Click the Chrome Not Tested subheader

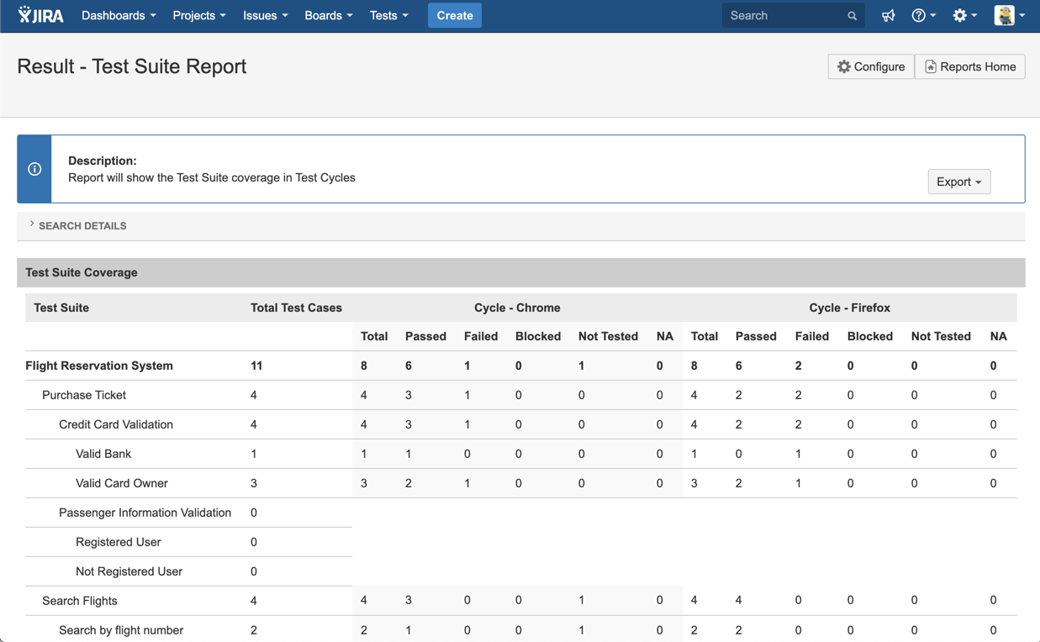608,336
